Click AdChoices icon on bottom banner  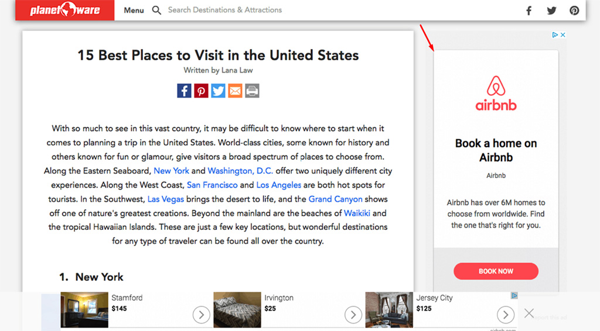(514, 295)
